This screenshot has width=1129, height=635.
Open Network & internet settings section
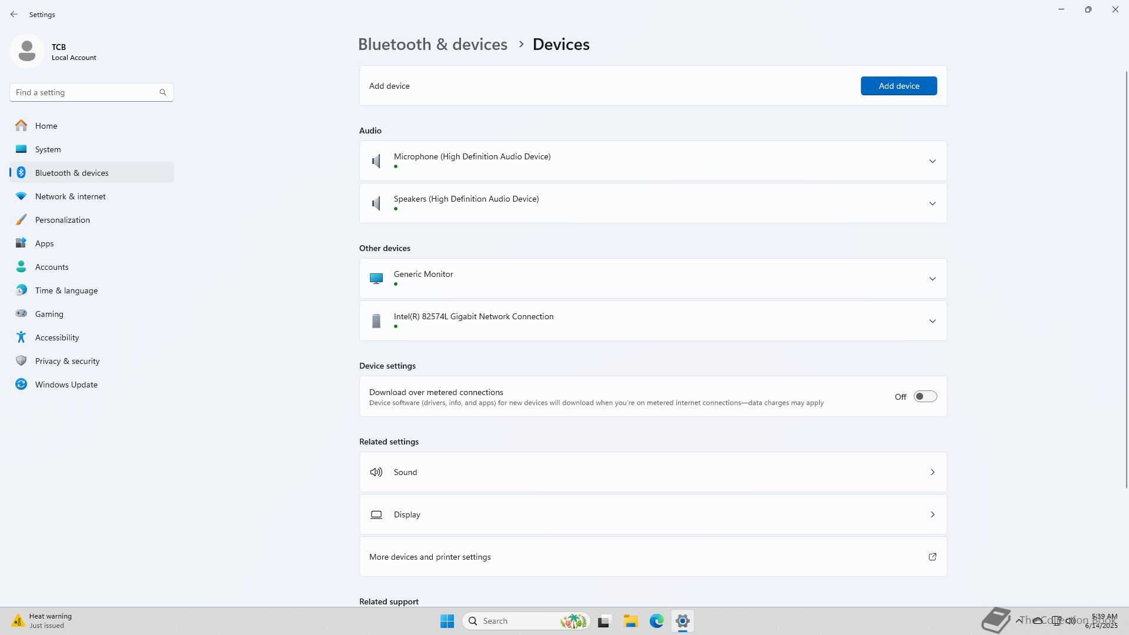coord(70,196)
